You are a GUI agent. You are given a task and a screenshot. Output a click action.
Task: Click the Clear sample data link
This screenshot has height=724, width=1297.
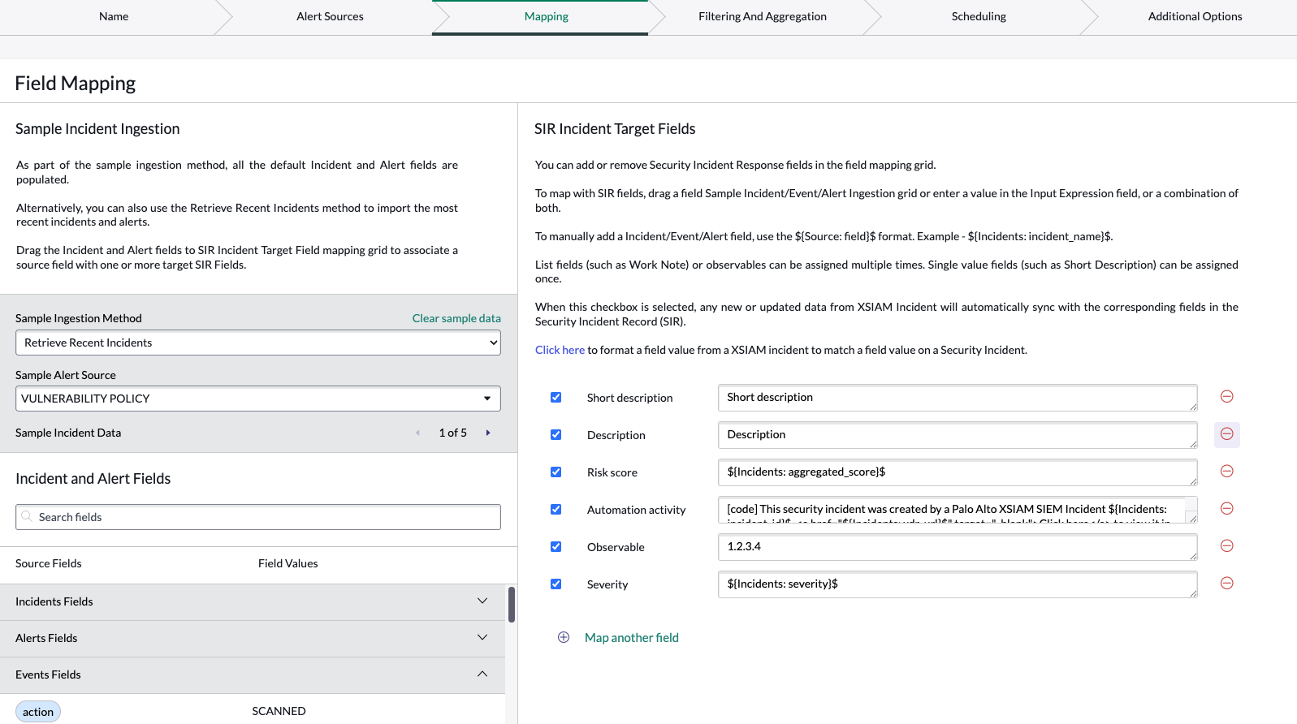[456, 318]
